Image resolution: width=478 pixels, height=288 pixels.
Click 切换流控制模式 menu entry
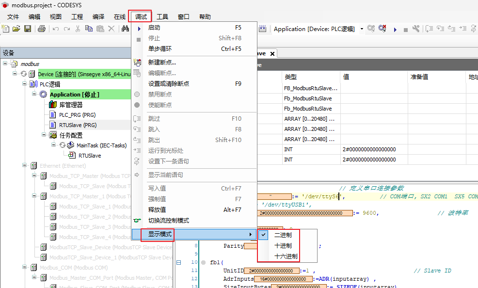click(168, 221)
